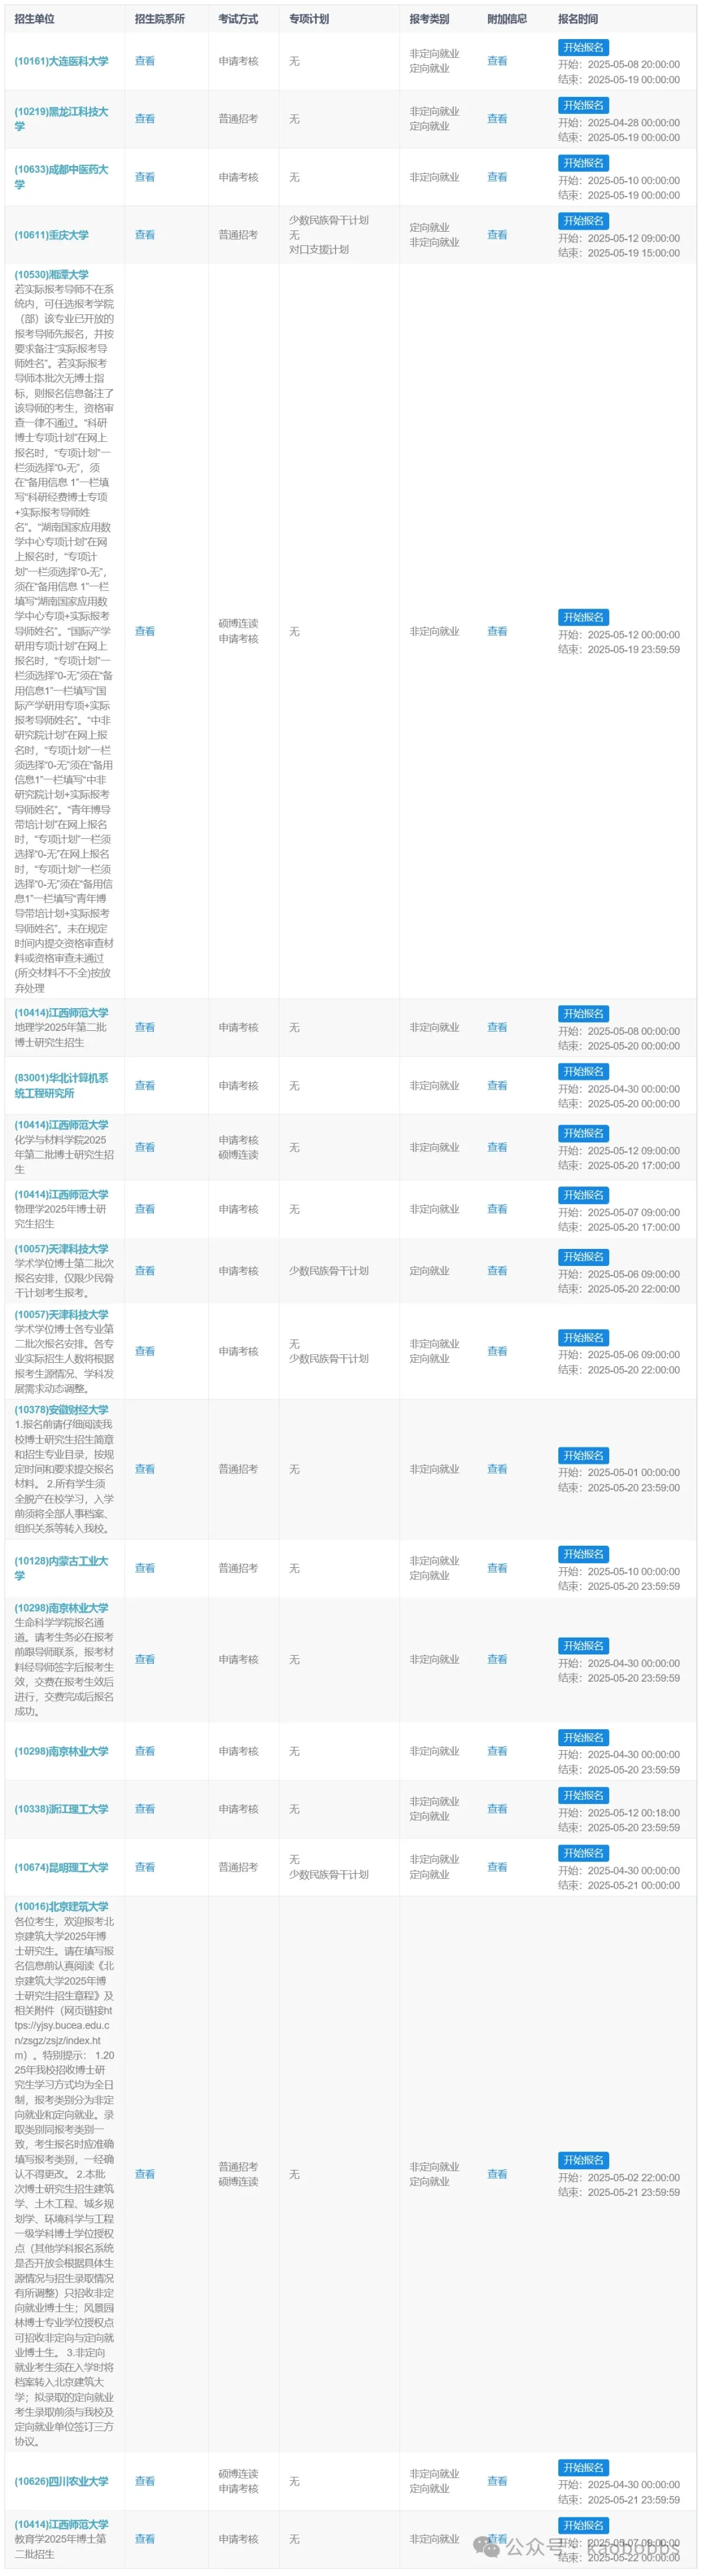Open the (10219)黑龙江科技大学 link

pos(61,119)
